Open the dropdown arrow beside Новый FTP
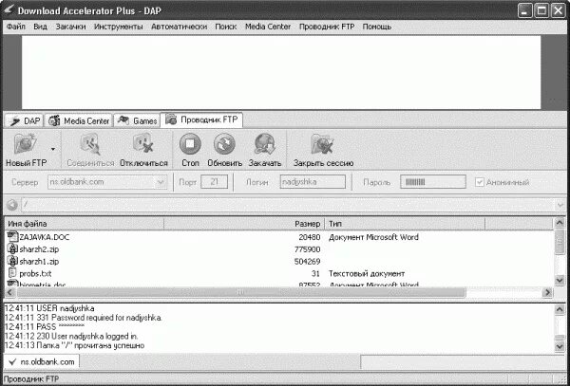The height and width of the screenshot is (386, 570). tap(53, 149)
